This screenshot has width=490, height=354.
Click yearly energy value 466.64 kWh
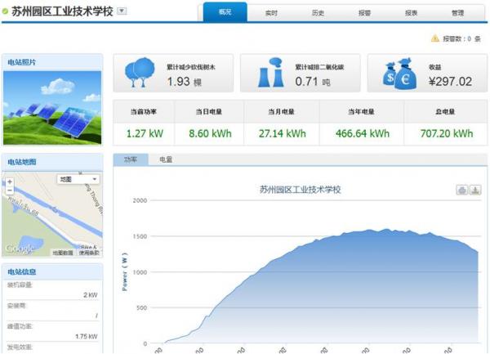point(363,133)
